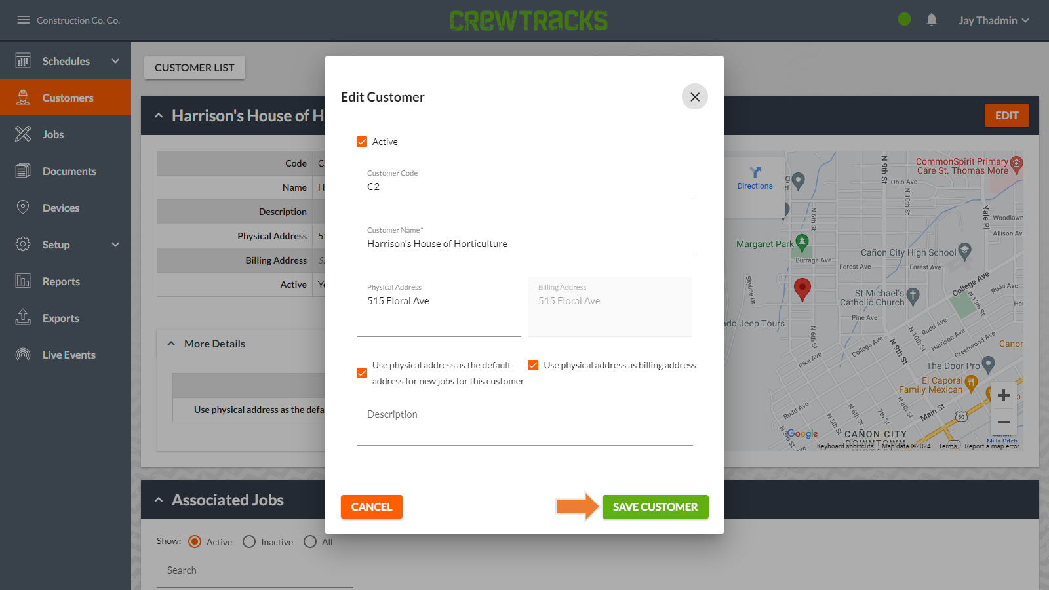The image size is (1049, 590).
Task: Collapse the Harrison's House customer panel
Action: (159, 115)
